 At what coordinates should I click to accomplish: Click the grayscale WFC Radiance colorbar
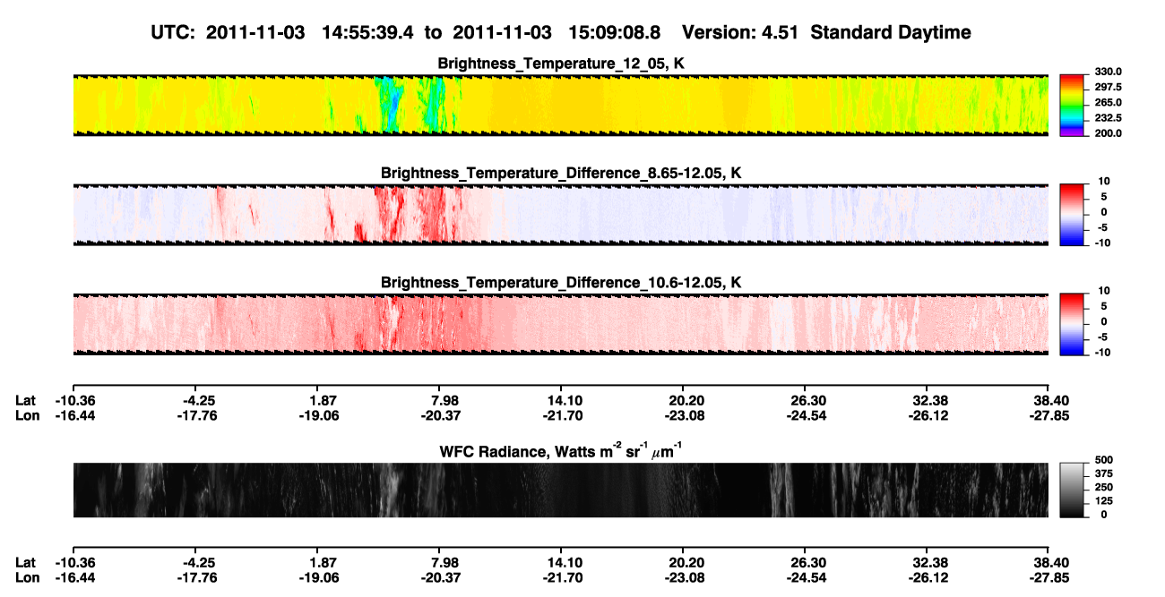(x=1073, y=489)
